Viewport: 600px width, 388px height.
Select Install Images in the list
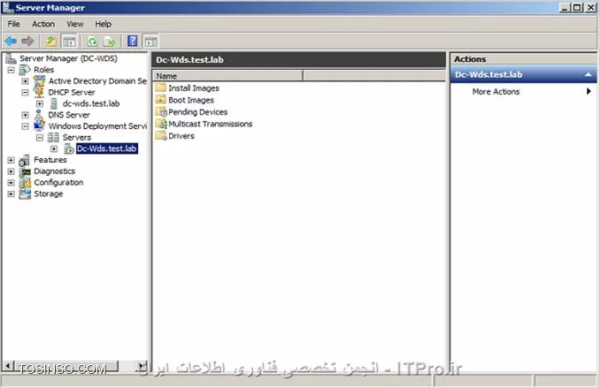(194, 87)
